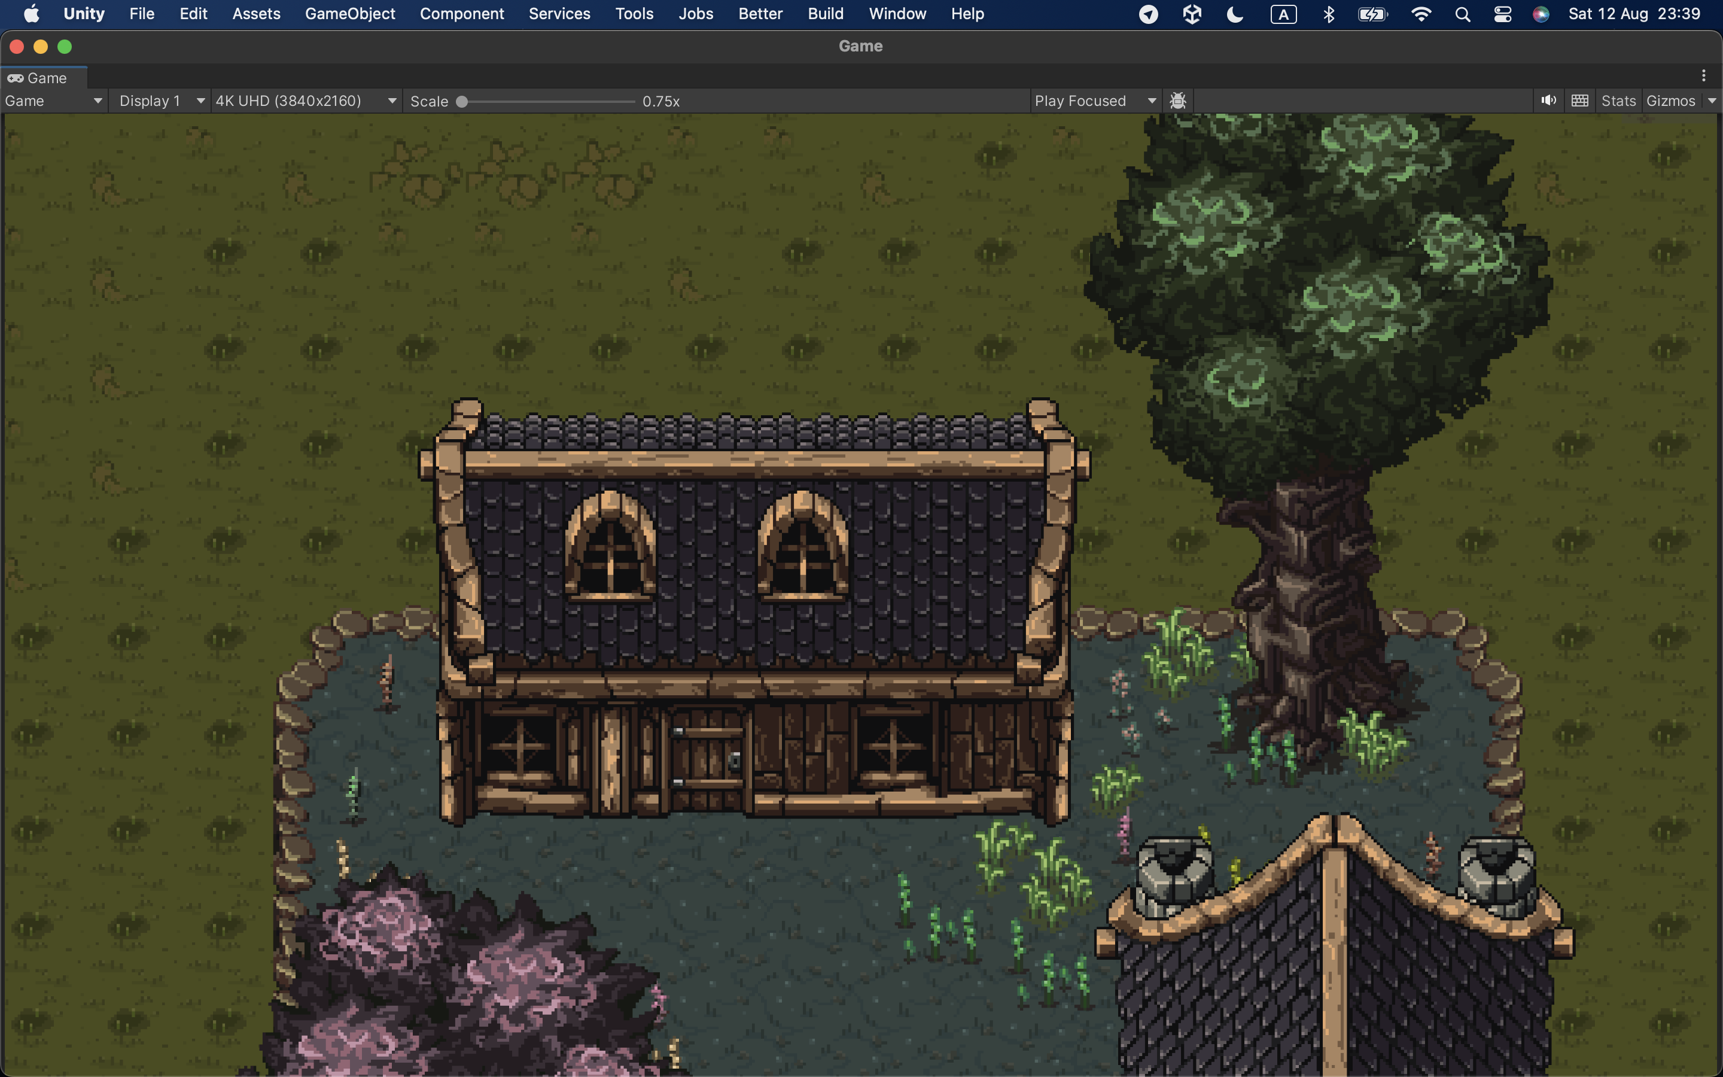Image resolution: width=1723 pixels, height=1077 pixels.
Task: Toggle the Stats overlay
Action: point(1618,101)
